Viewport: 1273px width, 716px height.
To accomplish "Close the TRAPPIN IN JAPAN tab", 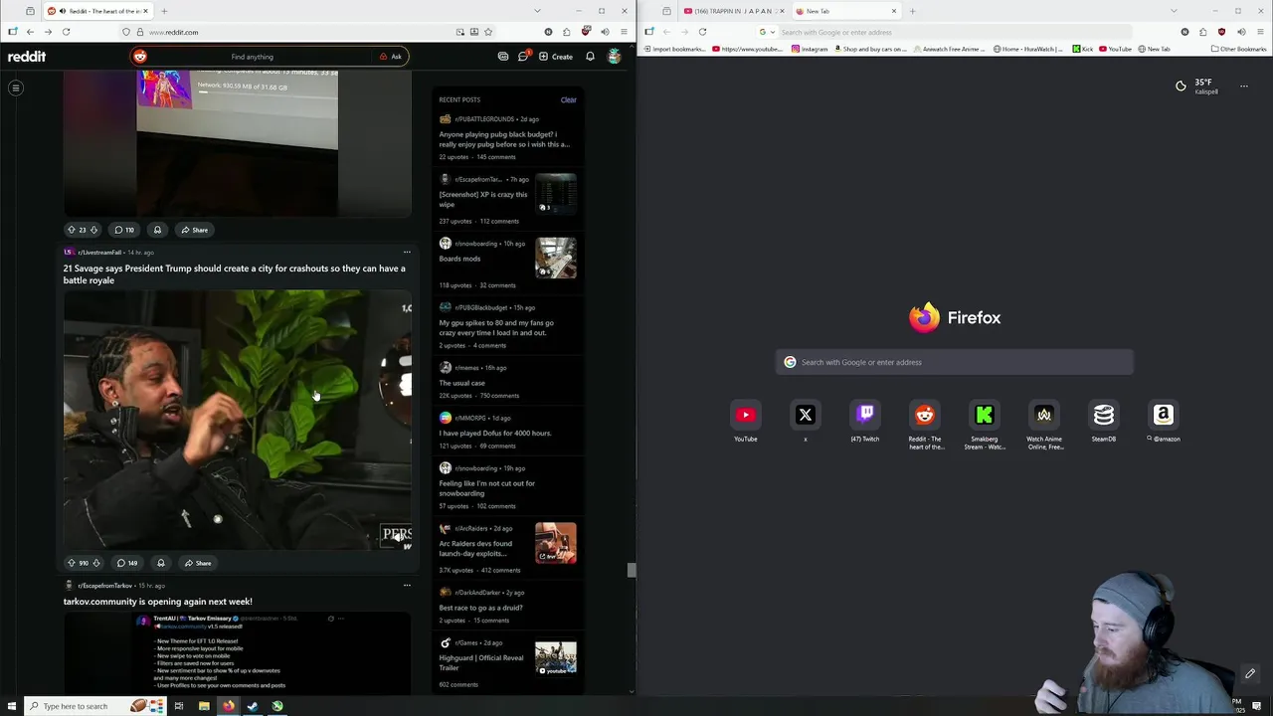I will tap(782, 11).
